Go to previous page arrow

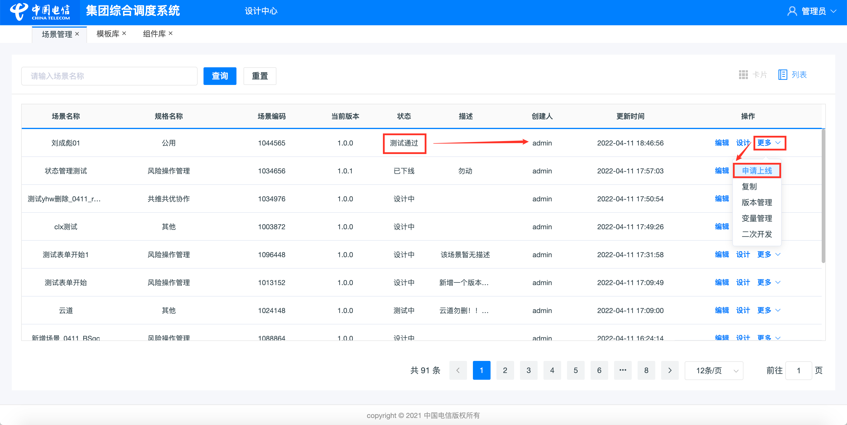click(x=458, y=370)
